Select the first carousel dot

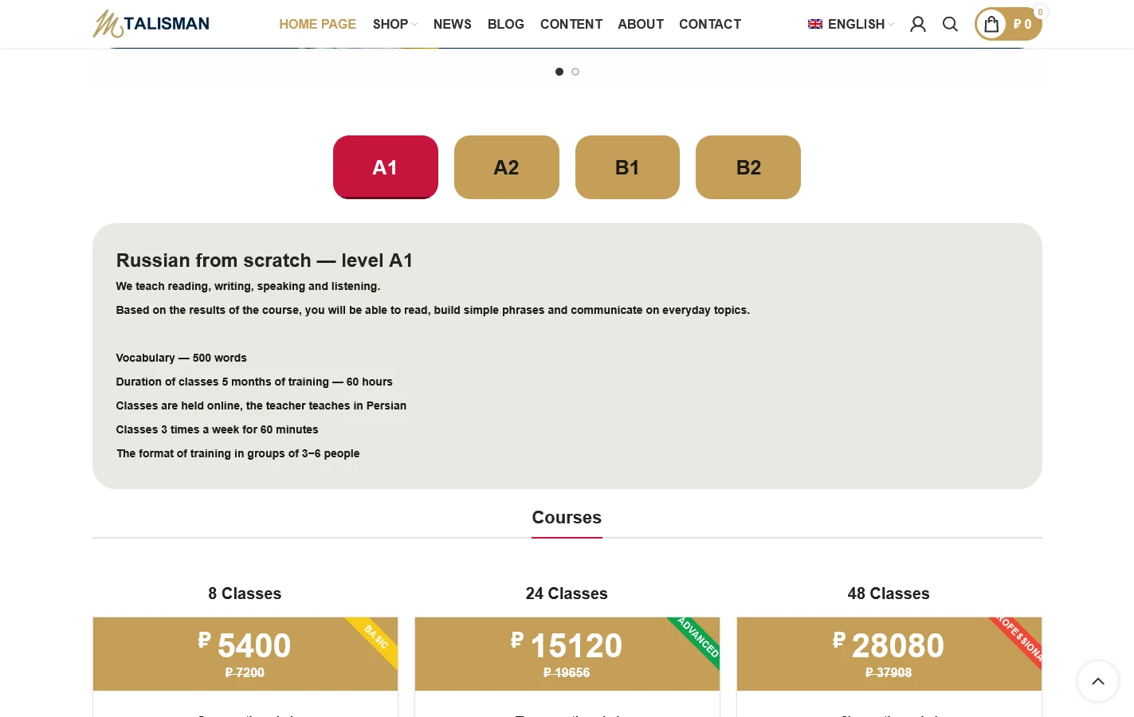point(559,72)
